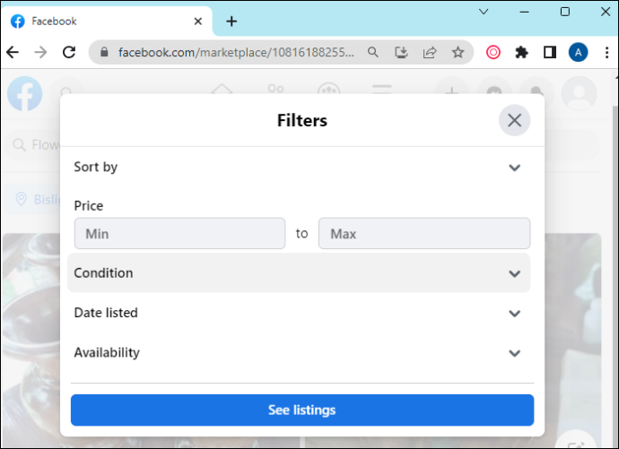Image resolution: width=619 pixels, height=449 pixels.
Task: Click the See listings button
Action: tap(302, 410)
